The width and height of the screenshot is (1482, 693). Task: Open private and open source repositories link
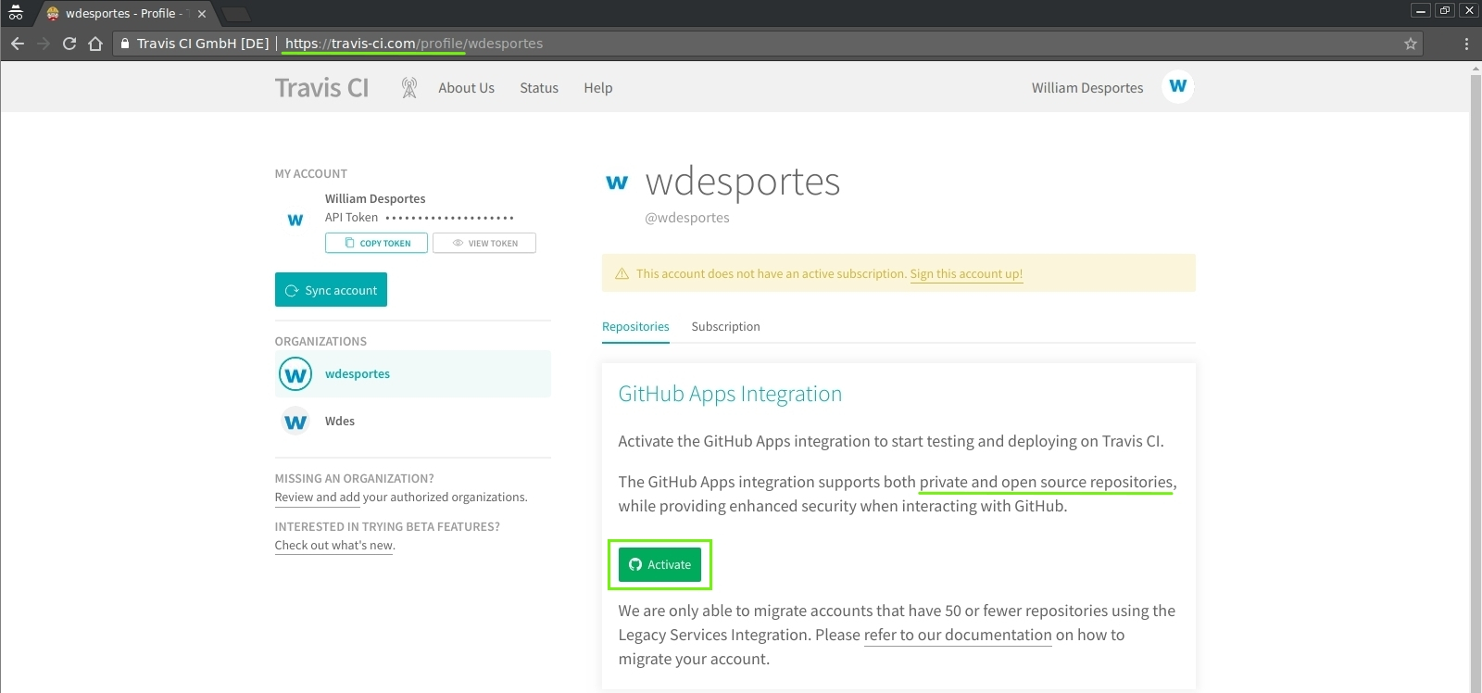pyautogui.click(x=1047, y=483)
